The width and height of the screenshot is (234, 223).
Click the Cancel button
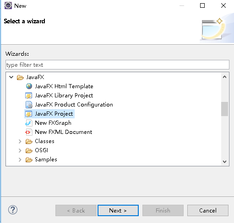pyautogui.click(x=208, y=210)
